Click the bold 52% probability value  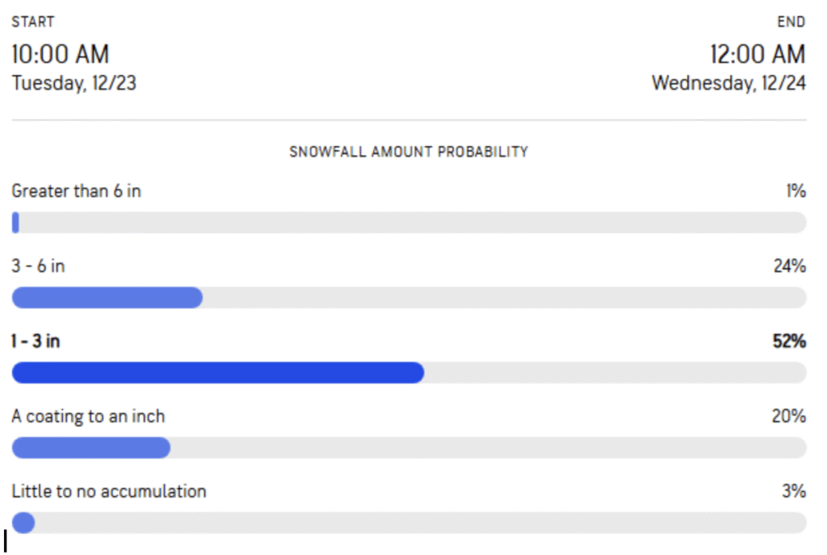coord(789,341)
